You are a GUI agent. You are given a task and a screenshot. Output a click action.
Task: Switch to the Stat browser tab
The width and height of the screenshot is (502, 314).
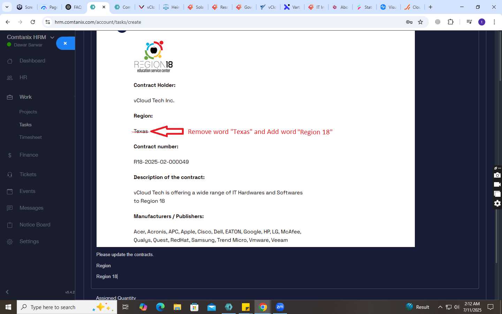tap(364, 7)
